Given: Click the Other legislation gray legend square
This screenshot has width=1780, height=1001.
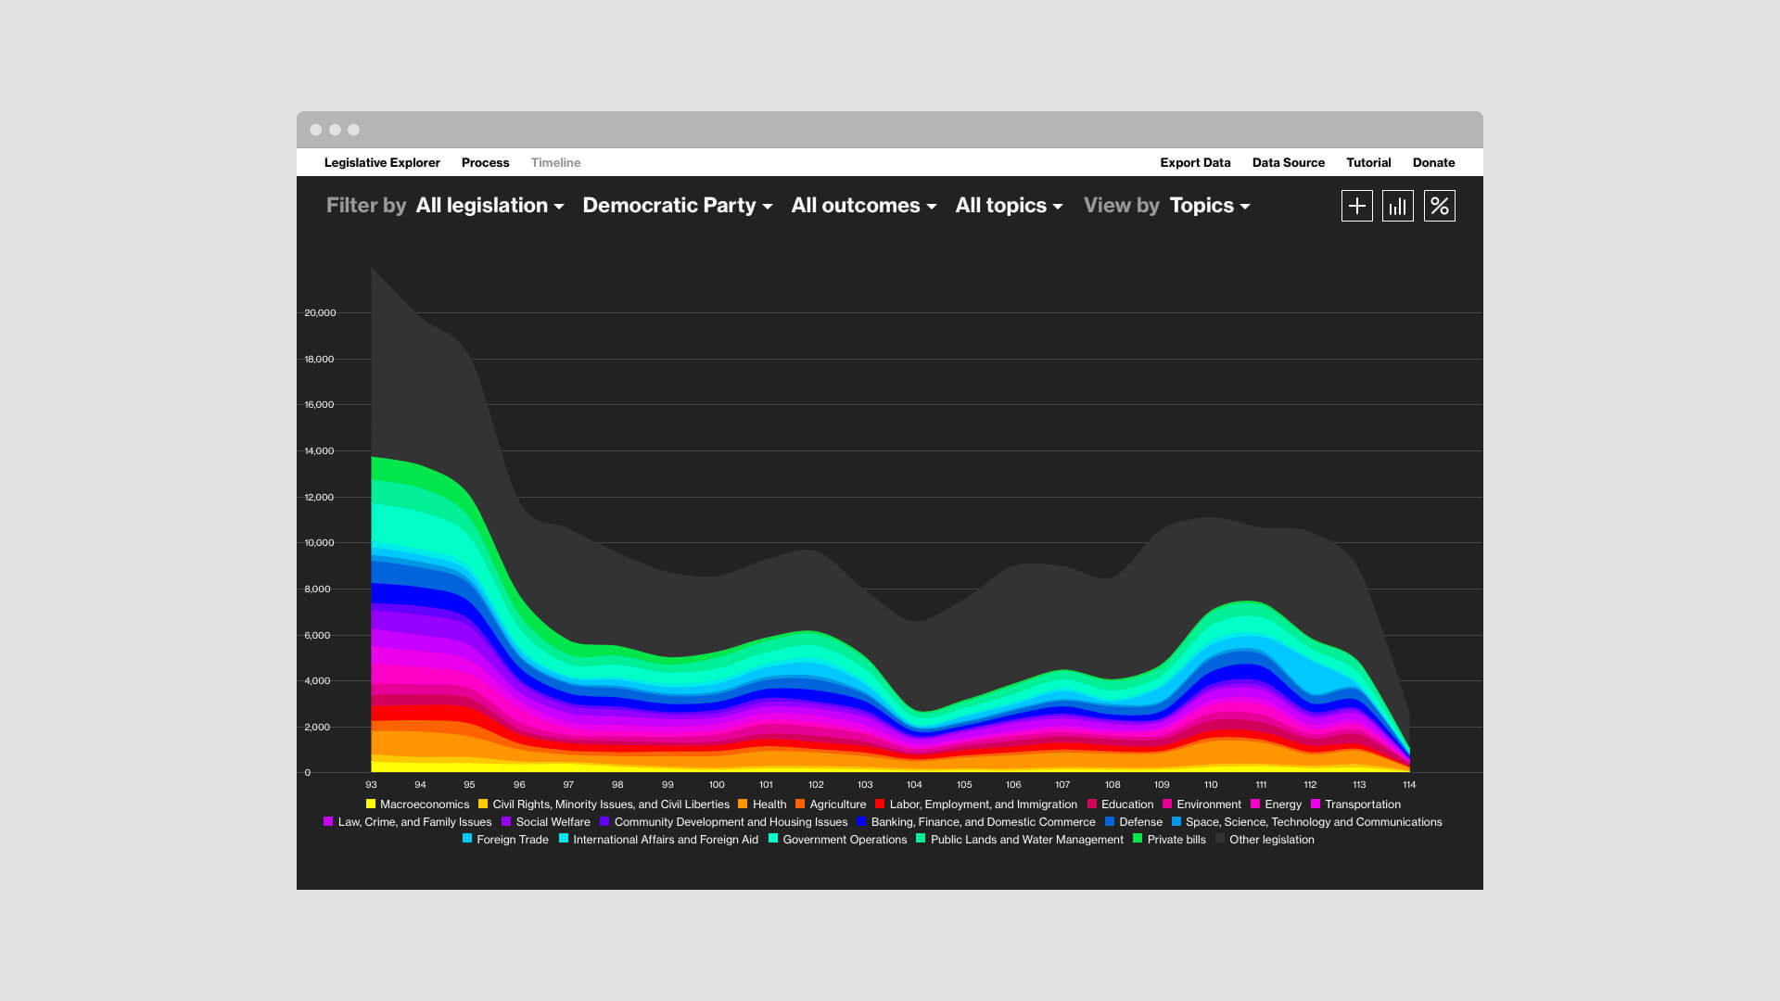Looking at the screenshot, I should tap(1220, 839).
